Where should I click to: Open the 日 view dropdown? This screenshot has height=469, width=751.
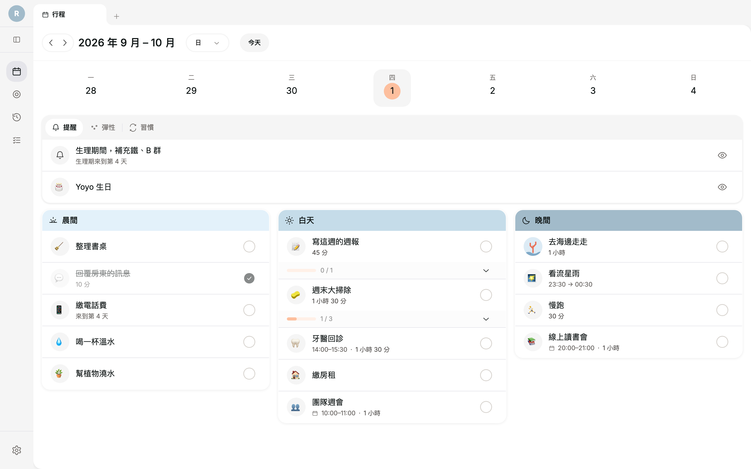click(207, 43)
